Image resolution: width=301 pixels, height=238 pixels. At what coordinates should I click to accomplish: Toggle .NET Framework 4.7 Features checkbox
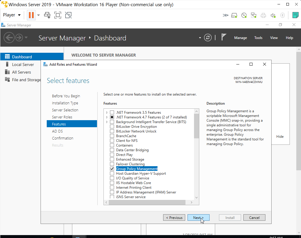[x=112, y=117]
